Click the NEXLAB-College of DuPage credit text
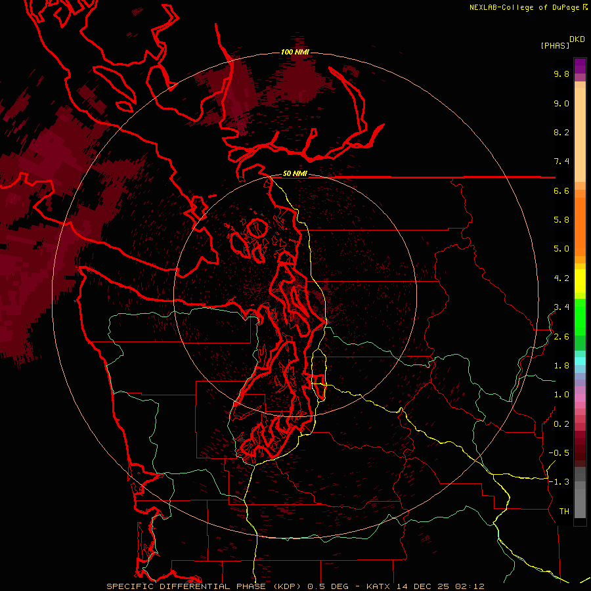591x591 pixels. pos(524,7)
